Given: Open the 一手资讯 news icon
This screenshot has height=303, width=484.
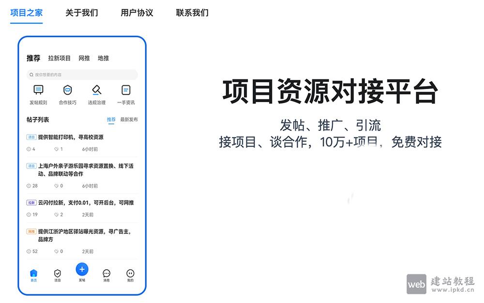Looking at the screenshot, I should tap(126, 90).
